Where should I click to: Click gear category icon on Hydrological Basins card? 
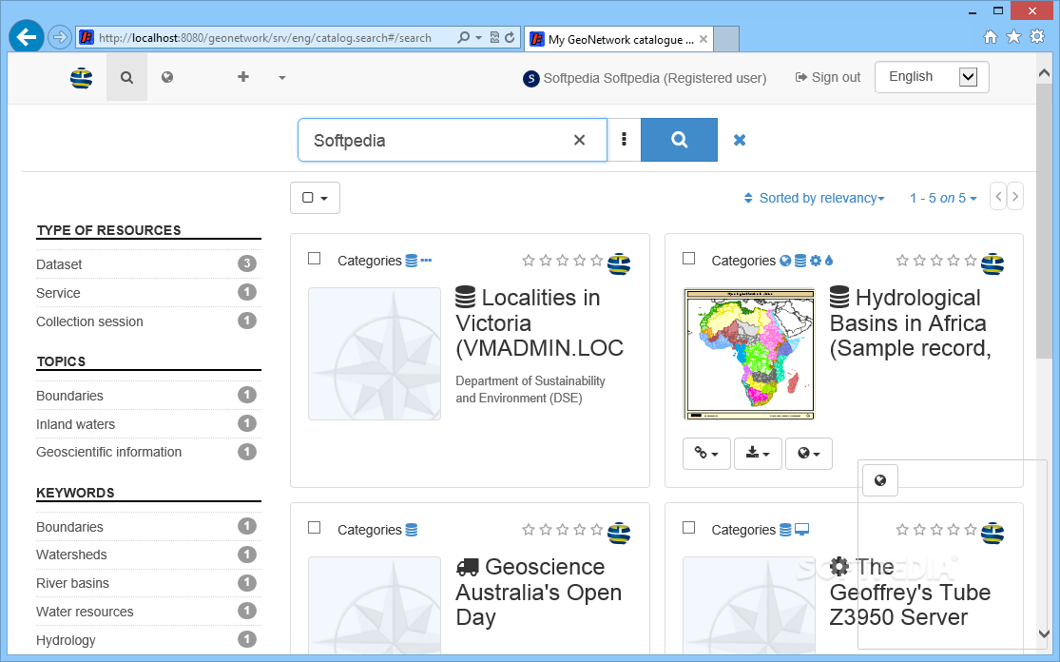point(816,261)
